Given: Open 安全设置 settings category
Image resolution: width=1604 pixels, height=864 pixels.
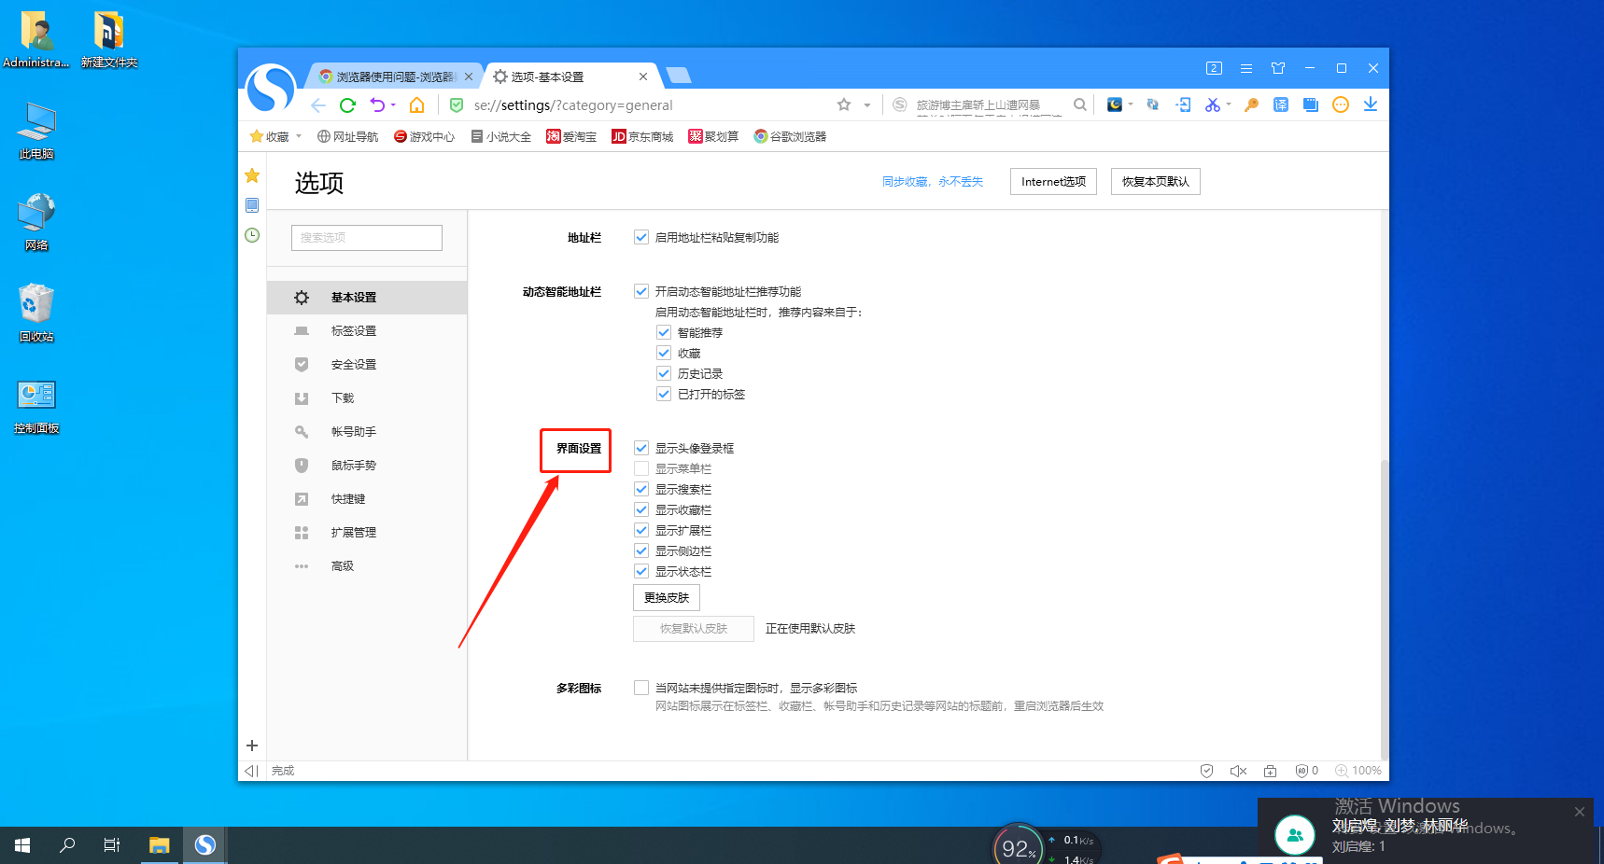Looking at the screenshot, I should point(367,365).
